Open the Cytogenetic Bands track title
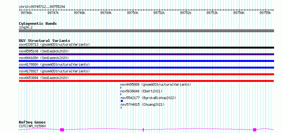 tap(38, 23)
